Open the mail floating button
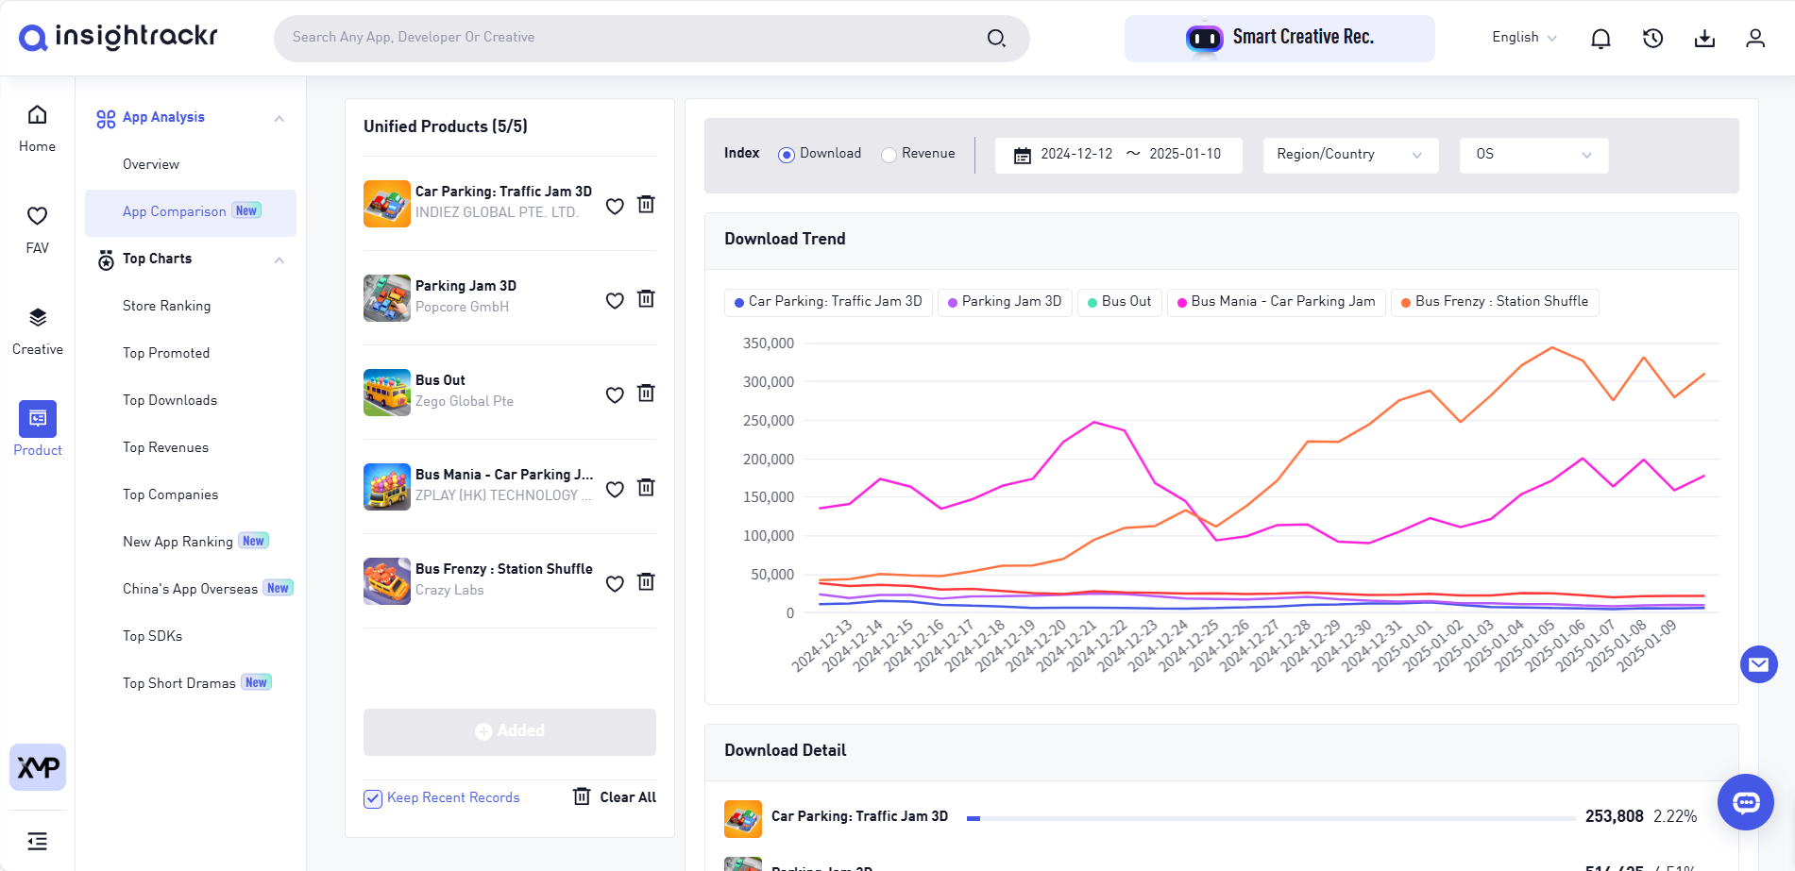Viewport: 1795px width, 871px height. [1758, 664]
